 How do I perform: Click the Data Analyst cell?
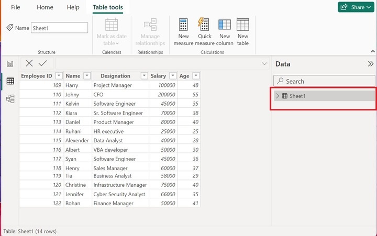pos(120,141)
